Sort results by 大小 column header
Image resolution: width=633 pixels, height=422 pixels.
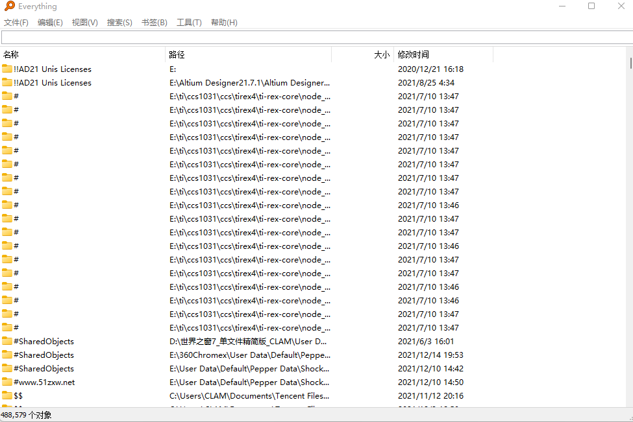pyautogui.click(x=362, y=54)
